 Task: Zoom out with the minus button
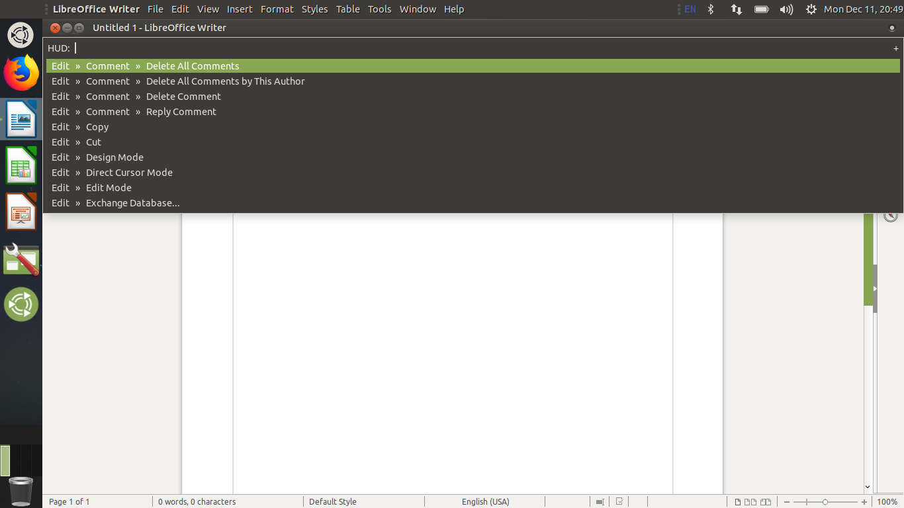[x=786, y=502]
